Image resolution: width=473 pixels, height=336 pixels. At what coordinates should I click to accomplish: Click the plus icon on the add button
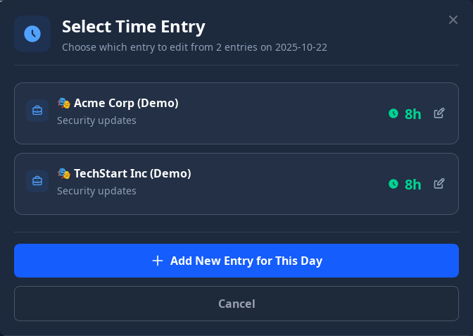158,261
